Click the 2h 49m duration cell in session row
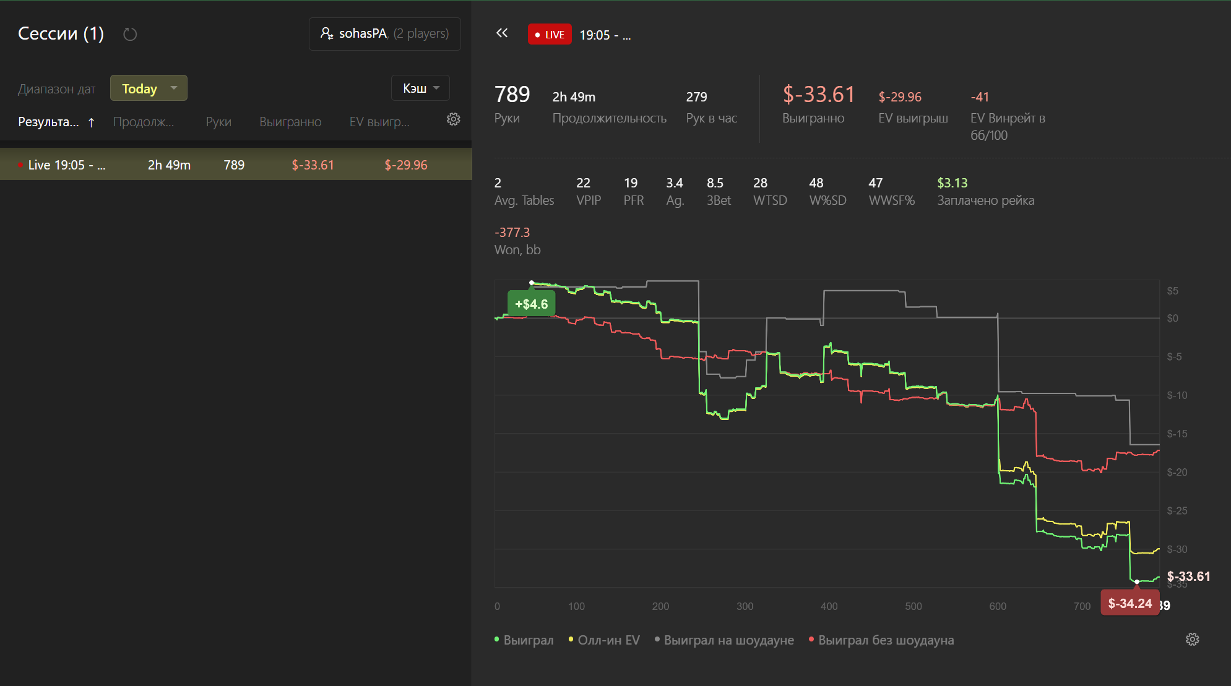This screenshot has height=686, width=1231. [169, 165]
